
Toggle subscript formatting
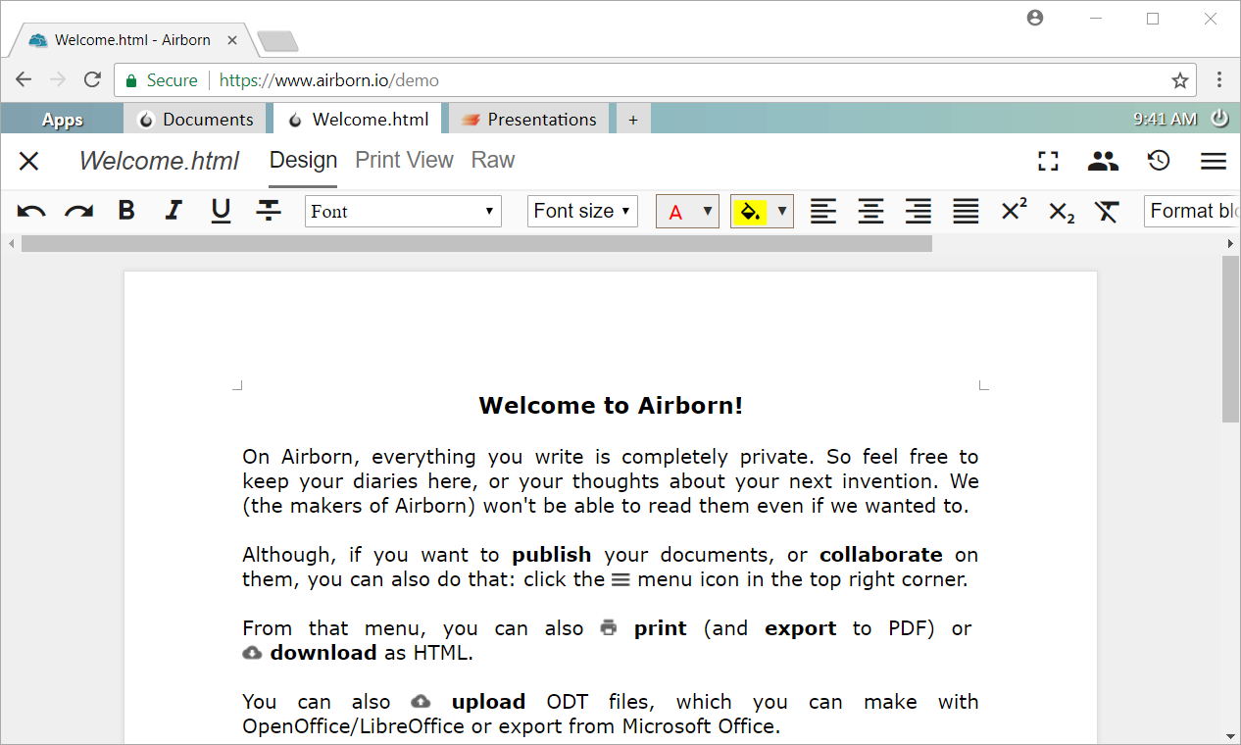[1060, 211]
